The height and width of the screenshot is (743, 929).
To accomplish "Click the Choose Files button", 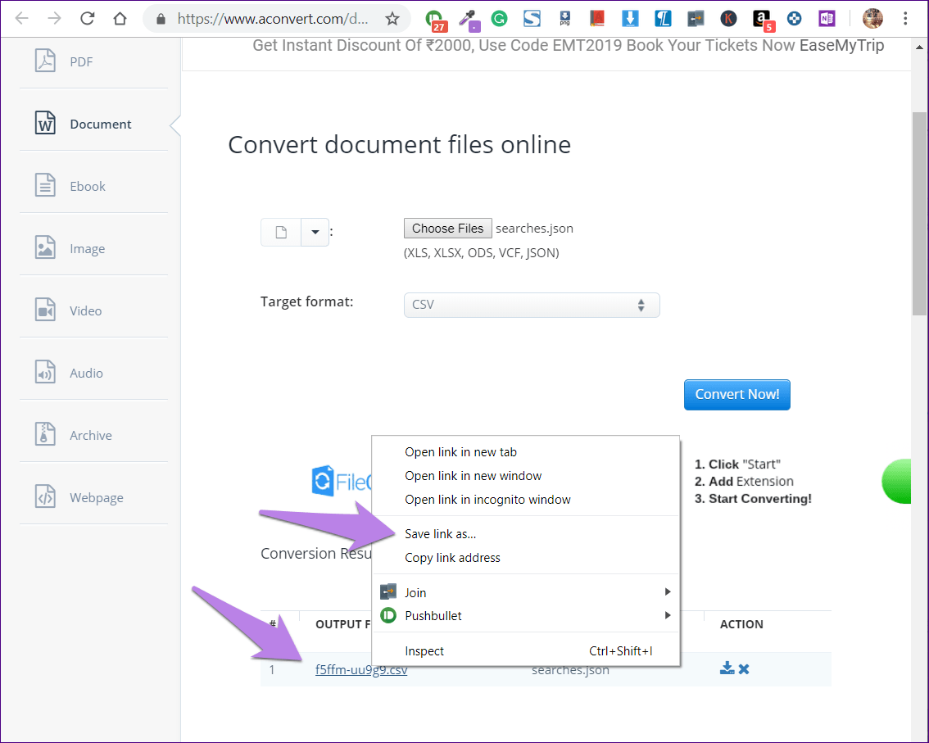I will [x=448, y=228].
